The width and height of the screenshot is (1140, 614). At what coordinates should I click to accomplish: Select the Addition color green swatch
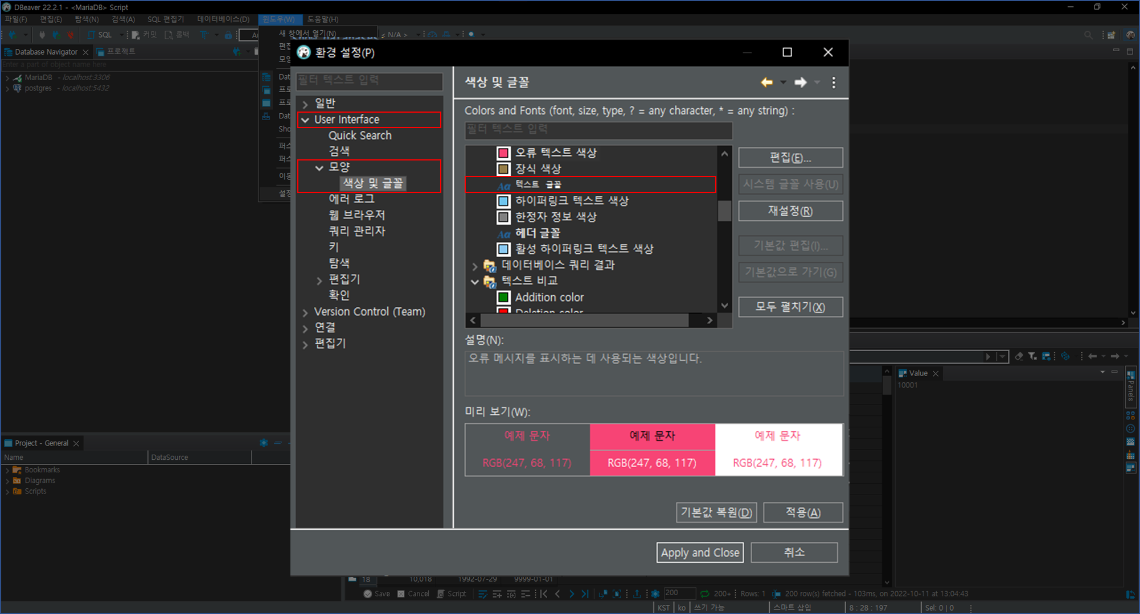tap(503, 297)
